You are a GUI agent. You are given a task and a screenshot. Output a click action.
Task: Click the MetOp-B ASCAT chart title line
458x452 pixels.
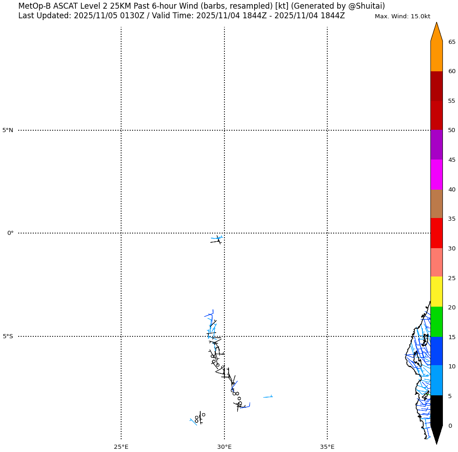(201, 6)
